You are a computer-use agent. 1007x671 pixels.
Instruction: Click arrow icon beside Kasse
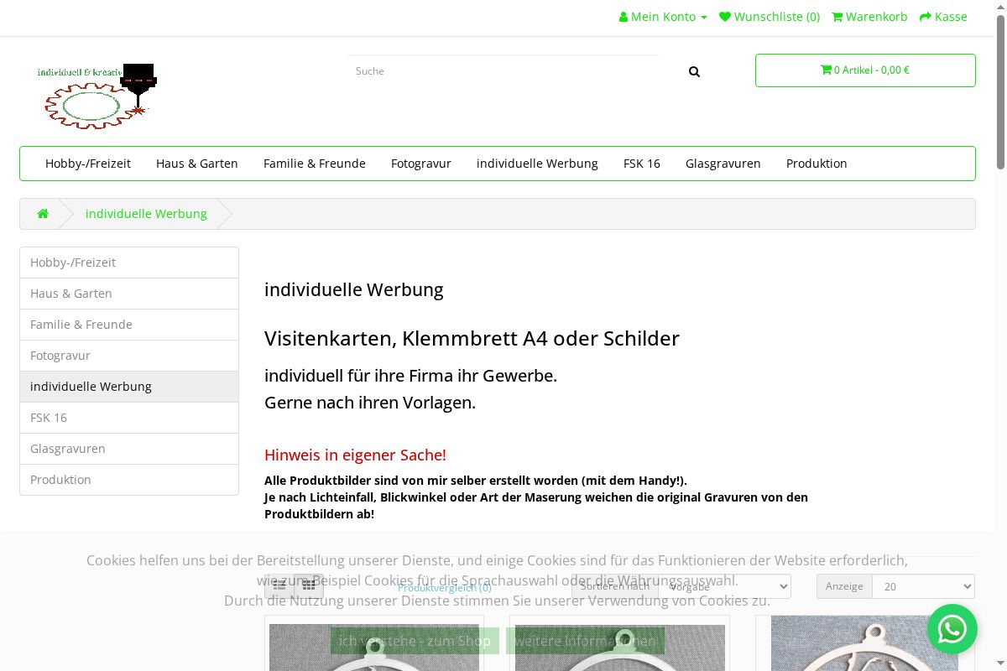926,17
